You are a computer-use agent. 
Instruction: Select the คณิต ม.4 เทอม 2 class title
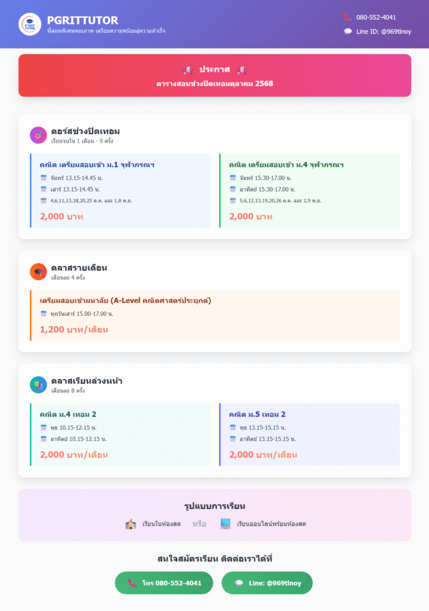[68, 414]
